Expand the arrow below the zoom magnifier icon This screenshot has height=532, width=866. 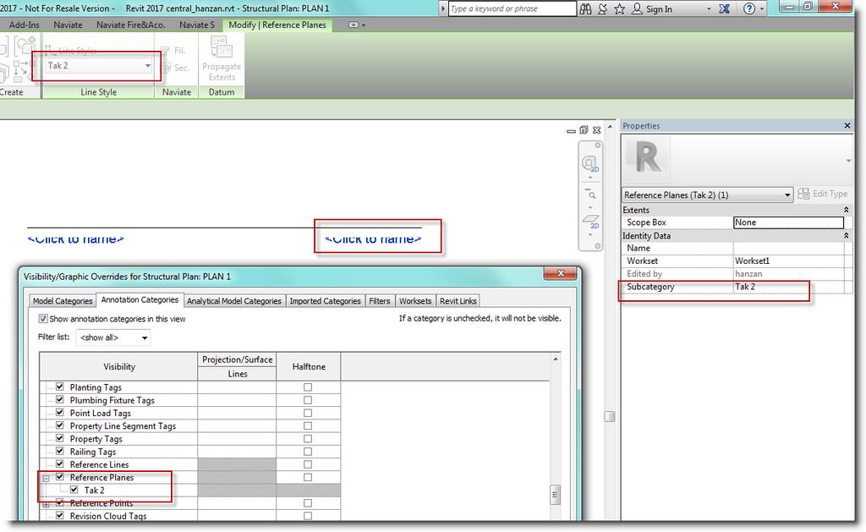(589, 207)
